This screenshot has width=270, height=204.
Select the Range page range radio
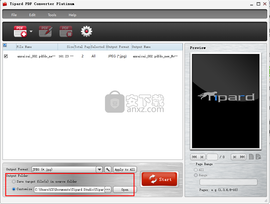click(196, 175)
